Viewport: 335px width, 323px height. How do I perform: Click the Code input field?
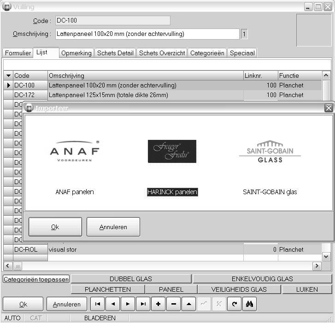pyautogui.click(x=113, y=21)
